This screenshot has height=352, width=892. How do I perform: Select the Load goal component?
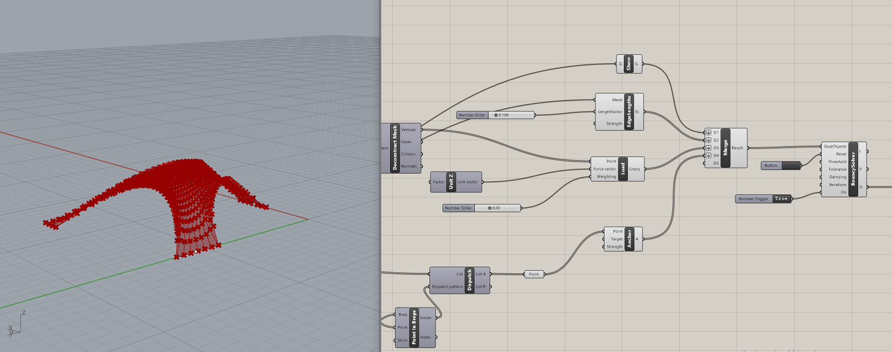tap(622, 169)
